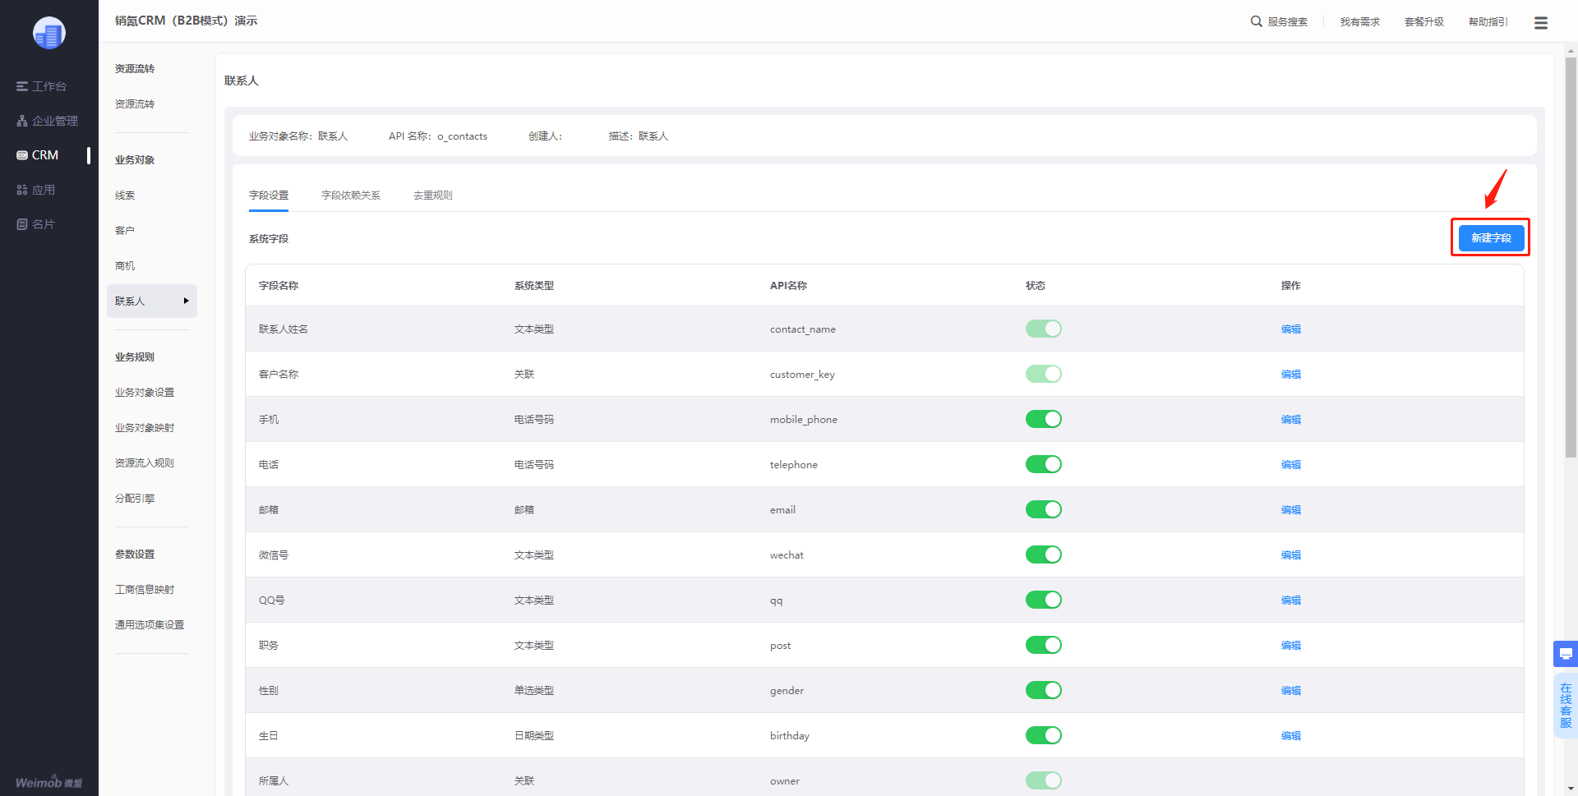Click the birthday API name cell

790,736
